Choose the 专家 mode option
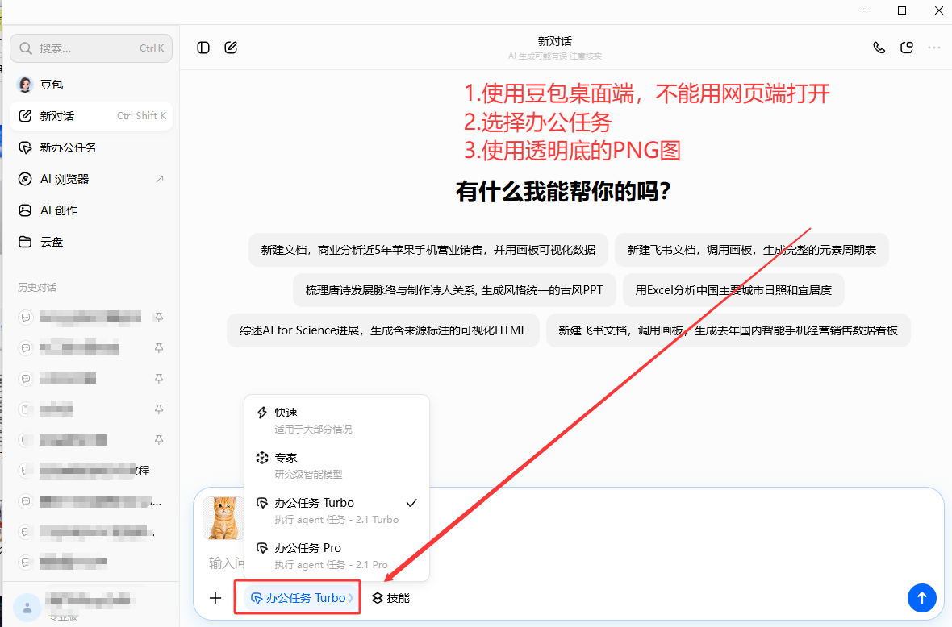 click(x=336, y=465)
